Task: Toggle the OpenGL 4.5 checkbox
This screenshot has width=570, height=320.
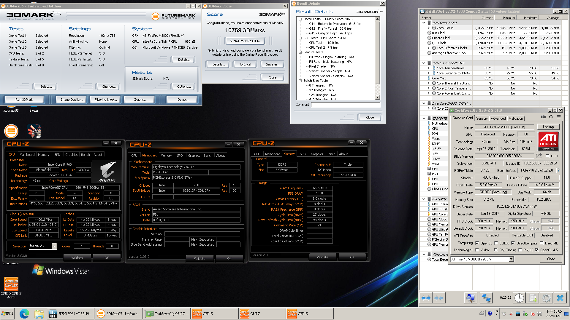Action: click(537, 250)
